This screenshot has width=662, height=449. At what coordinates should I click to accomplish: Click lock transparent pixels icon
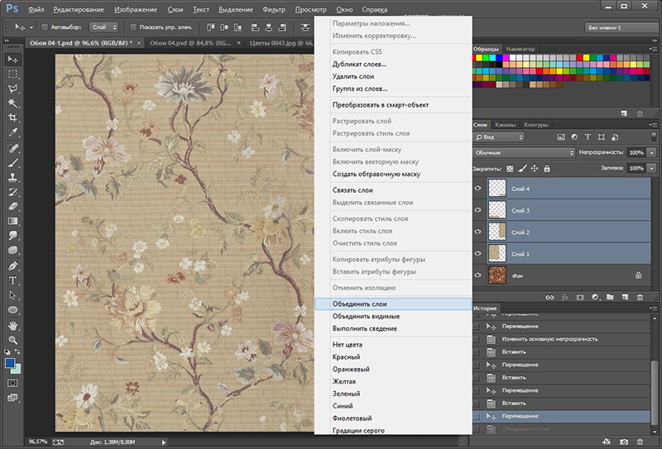point(510,169)
